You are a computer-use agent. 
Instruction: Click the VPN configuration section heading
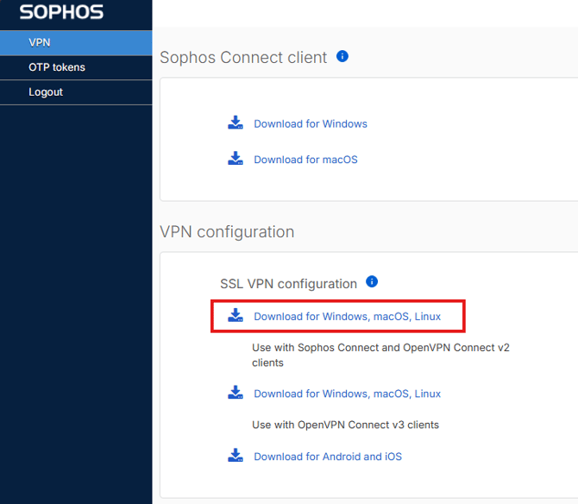point(227,232)
